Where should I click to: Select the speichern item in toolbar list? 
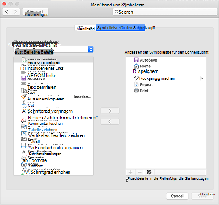[x=166, y=71]
